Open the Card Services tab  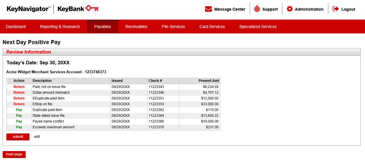(x=212, y=26)
